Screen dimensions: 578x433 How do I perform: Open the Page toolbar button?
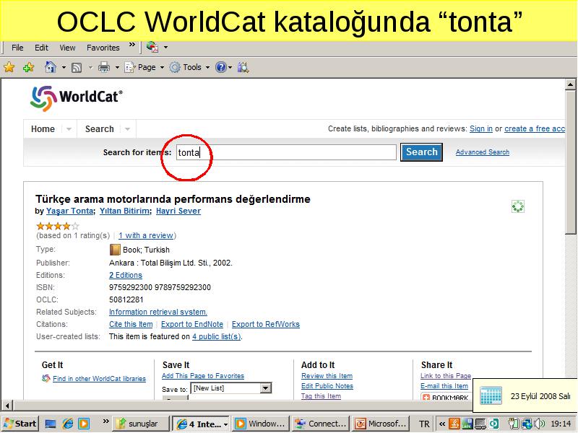point(140,67)
